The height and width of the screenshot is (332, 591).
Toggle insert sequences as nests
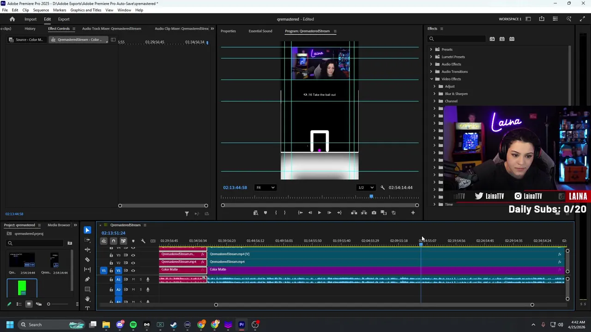[104, 241]
